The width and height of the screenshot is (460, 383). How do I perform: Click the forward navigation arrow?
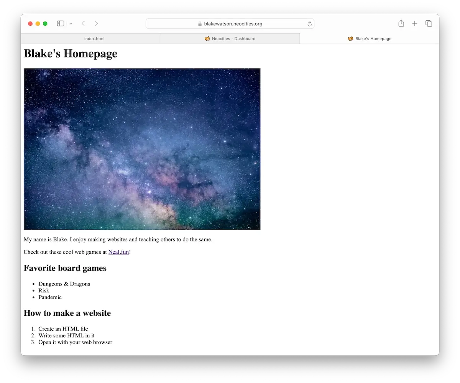click(96, 23)
